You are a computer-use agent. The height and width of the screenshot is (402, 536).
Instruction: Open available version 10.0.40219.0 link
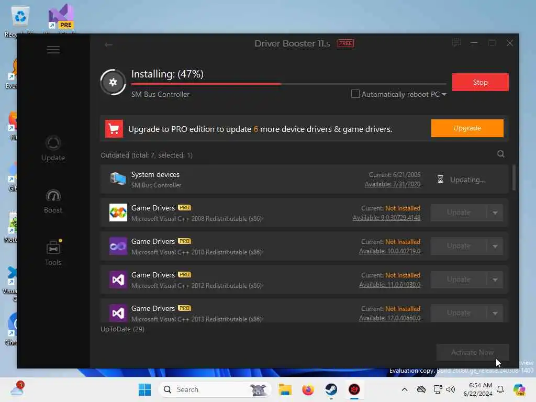pos(389,251)
